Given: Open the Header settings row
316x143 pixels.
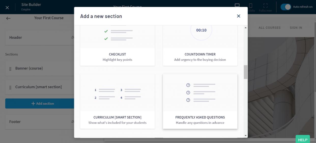Looking at the screenshot, I should [38, 38].
